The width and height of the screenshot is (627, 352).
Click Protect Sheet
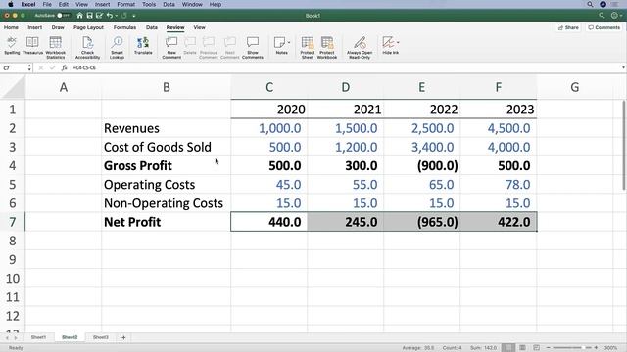[308, 48]
